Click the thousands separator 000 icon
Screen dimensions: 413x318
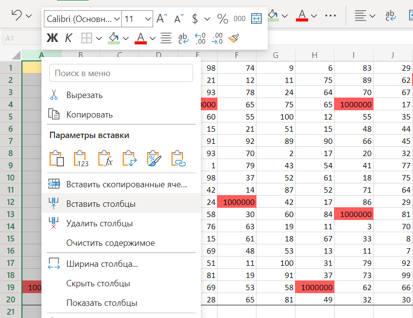click(x=239, y=19)
